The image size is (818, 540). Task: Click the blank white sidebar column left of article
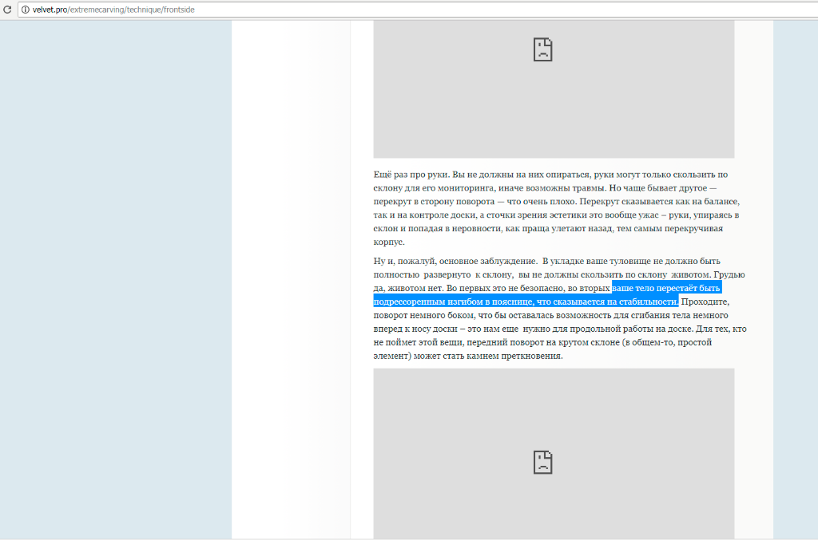pyautogui.click(x=292, y=279)
